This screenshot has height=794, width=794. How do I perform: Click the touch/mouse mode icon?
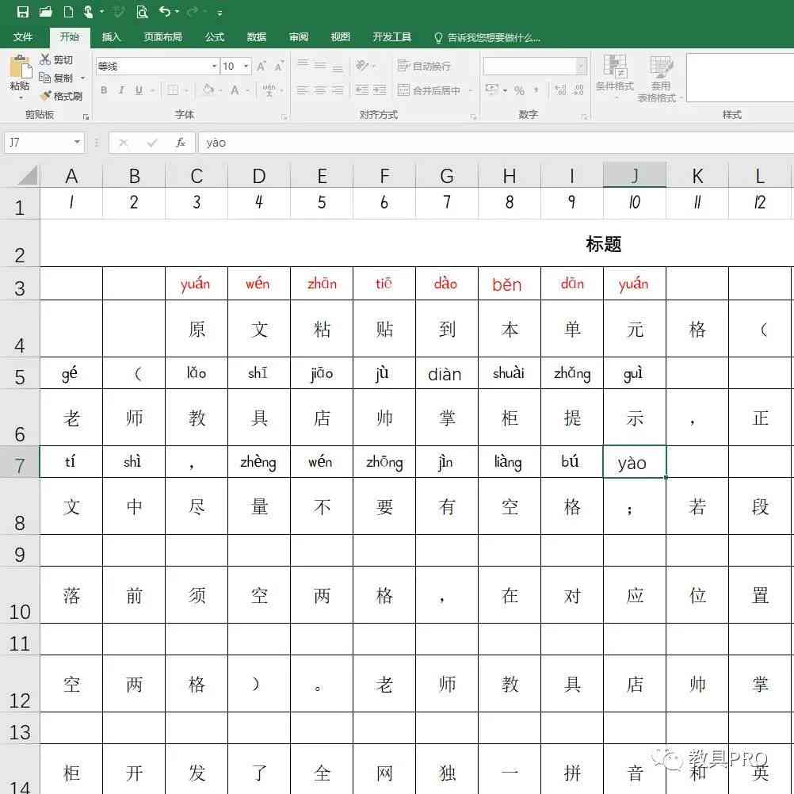[x=89, y=12]
